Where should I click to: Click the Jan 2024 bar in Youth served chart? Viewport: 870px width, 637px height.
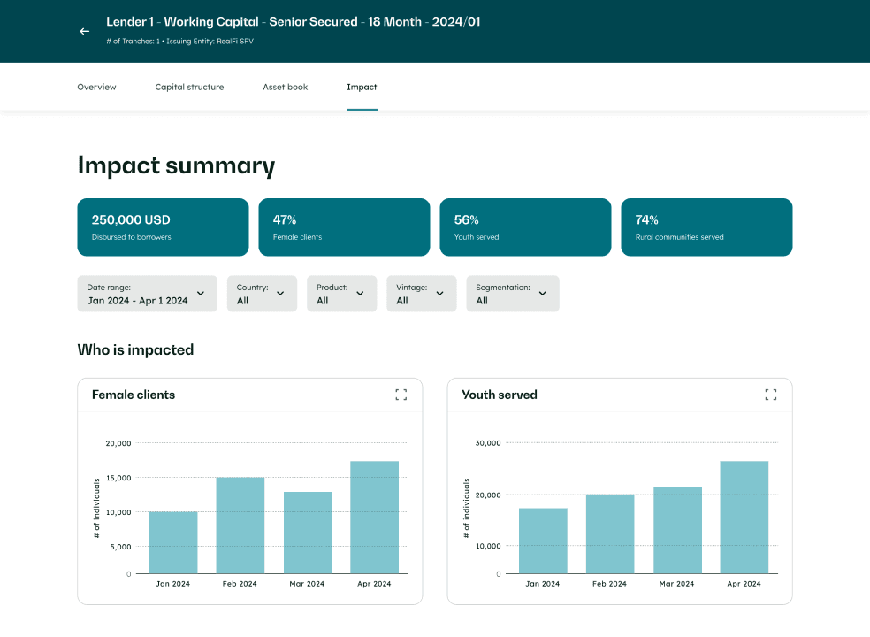pos(543,541)
